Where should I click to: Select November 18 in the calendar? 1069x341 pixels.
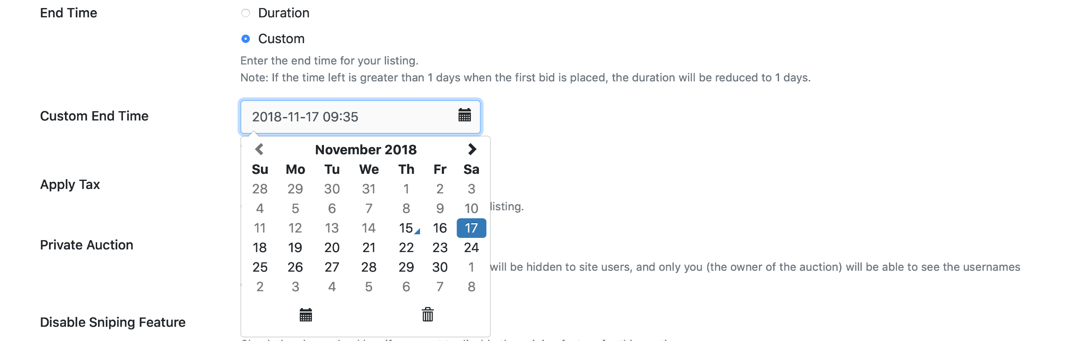260,248
